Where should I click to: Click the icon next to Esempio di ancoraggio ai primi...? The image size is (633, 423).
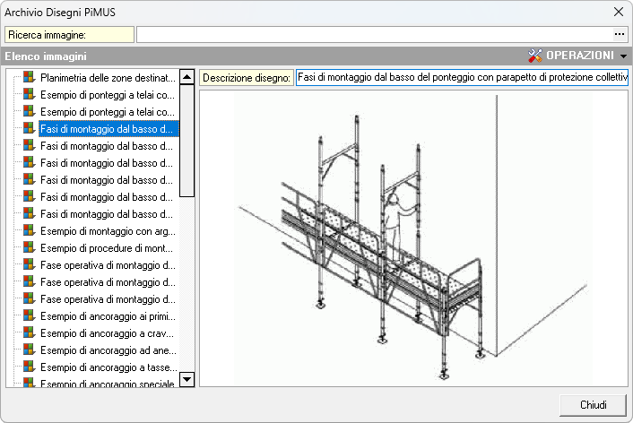(30, 316)
